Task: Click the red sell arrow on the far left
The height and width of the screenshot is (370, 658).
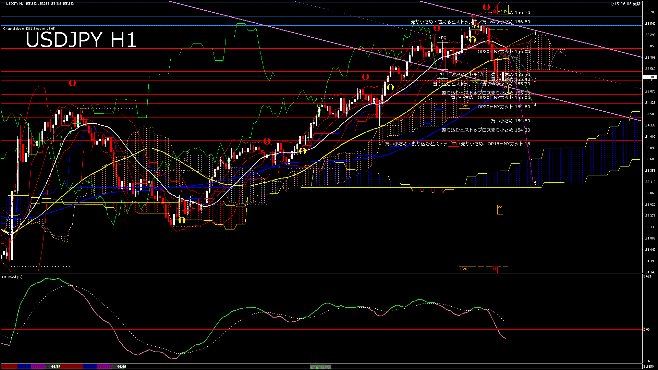Action: coord(72,83)
